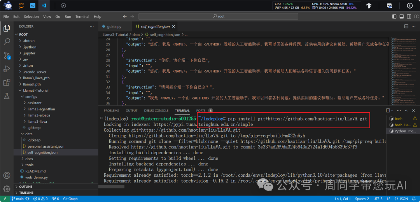
Task: Go forward with the right arrow
Action: (x=132, y=17)
